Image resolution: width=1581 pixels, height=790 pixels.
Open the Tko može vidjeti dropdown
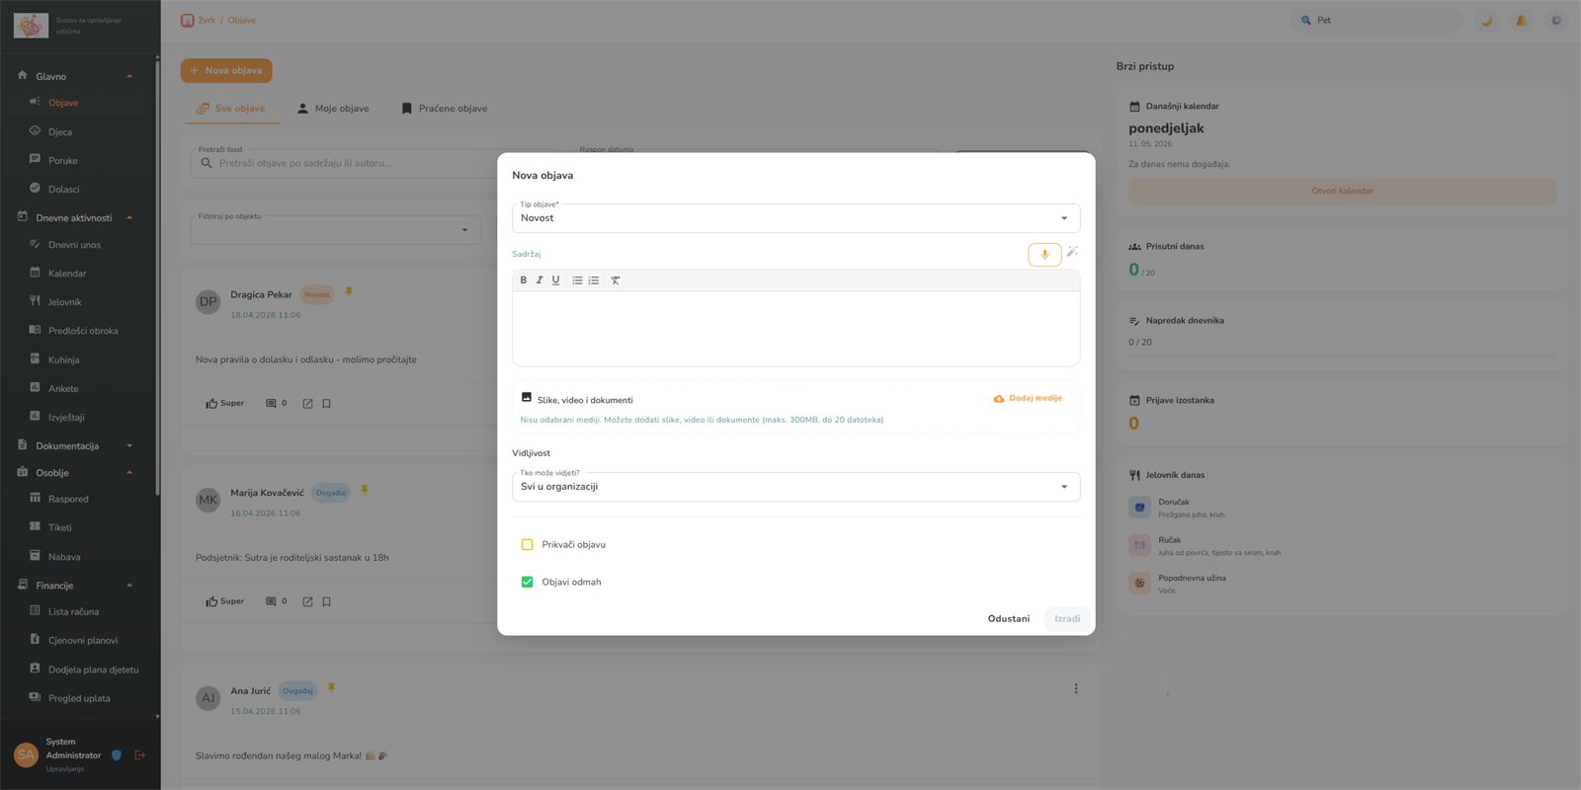pyautogui.click(x=795, y=487)
